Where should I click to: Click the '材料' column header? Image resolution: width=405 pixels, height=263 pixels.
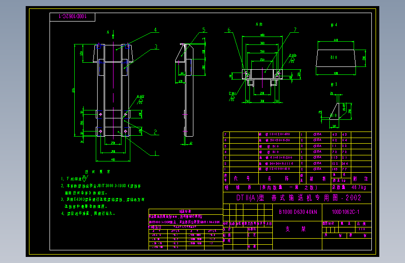tap(318, 179)
